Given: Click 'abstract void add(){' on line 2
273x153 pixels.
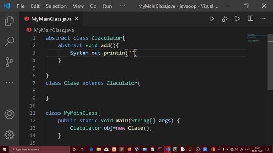Looking at the screenshot, I should click(x=88, y=45).
